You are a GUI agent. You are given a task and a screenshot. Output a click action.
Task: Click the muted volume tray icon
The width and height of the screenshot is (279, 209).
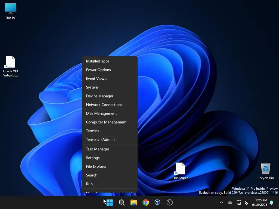click(x=246, y=202)
